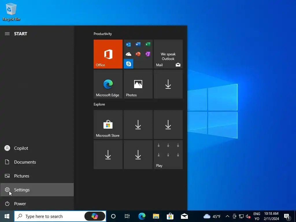The image size is (296, 222).
Task: Open Copilot from the search box
Action: [x=95, y=216]
